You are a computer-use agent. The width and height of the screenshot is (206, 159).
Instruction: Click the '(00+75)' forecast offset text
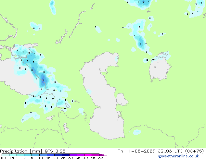(194, 151)
